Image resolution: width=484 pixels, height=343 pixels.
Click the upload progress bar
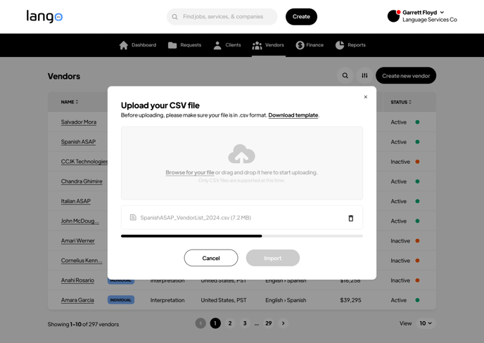click(x=241, y=236)
